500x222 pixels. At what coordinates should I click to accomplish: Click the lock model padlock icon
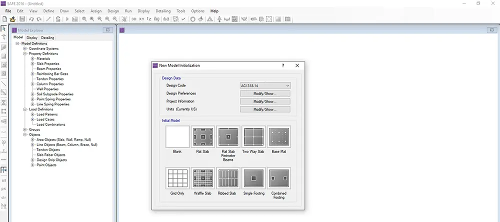click(58, 19)
